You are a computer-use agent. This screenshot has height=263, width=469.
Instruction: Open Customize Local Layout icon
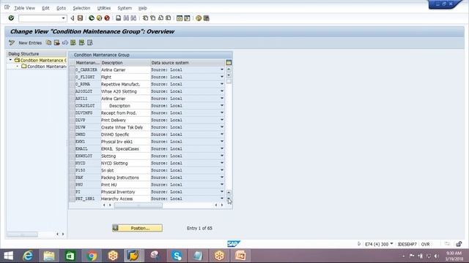coord(207,18)
